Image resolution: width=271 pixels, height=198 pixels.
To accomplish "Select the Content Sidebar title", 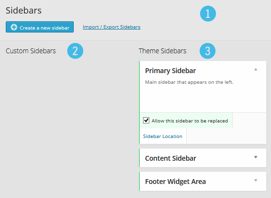I will (x=171, y=158).
